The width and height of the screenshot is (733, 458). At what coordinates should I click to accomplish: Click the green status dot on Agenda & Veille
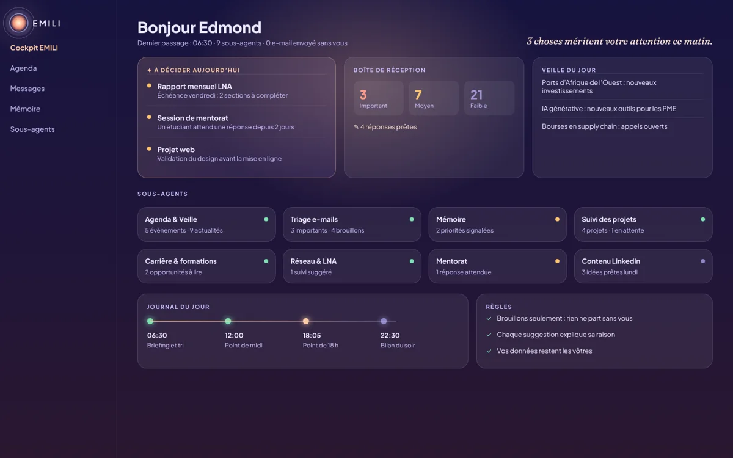pos(266,219)
